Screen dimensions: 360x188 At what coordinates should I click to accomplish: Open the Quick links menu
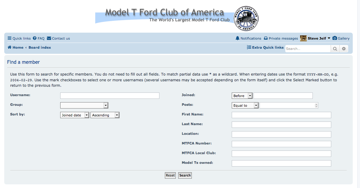tap(19, 38)
